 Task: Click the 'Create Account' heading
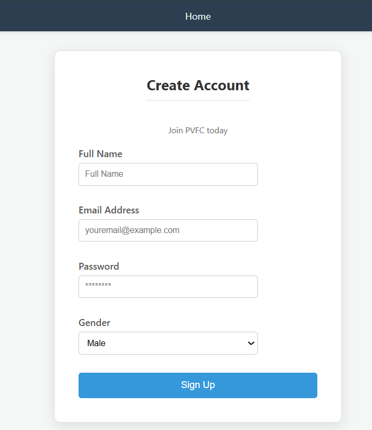[198, 85]
